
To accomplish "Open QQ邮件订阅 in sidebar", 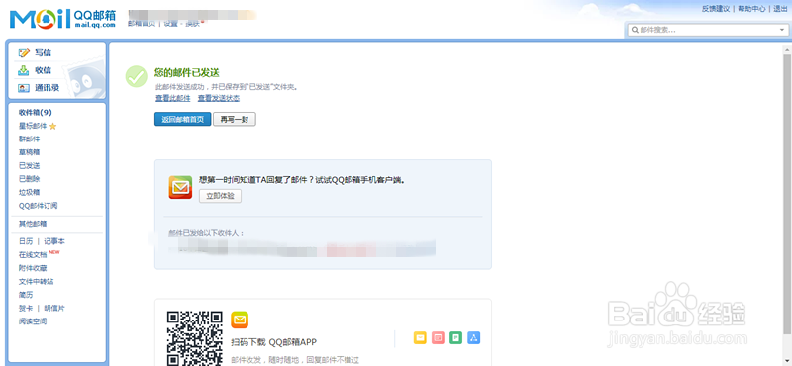I will coord(38,206).
